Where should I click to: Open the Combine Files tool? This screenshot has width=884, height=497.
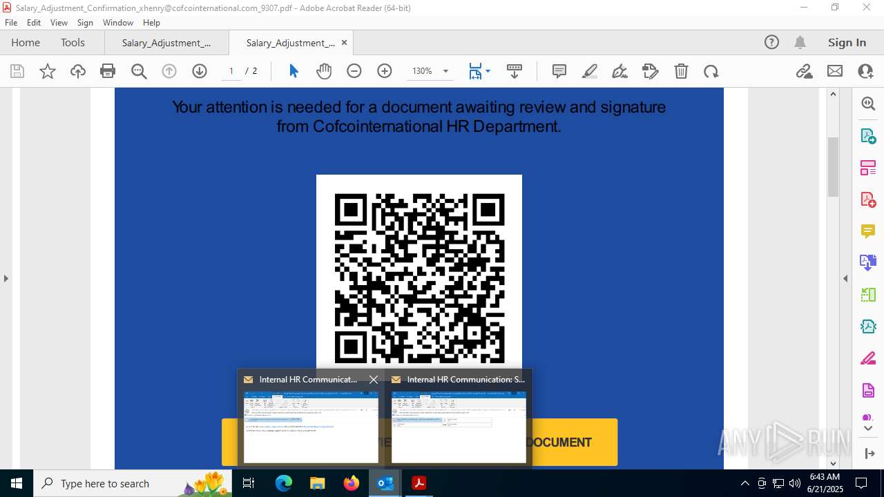pyautogui.click(x=868, y=262)
